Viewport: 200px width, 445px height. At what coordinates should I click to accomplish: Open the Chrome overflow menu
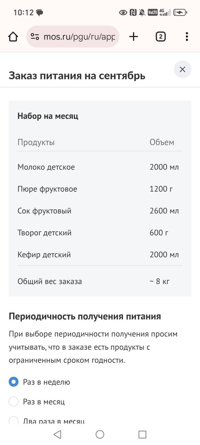tap(187, 36)
